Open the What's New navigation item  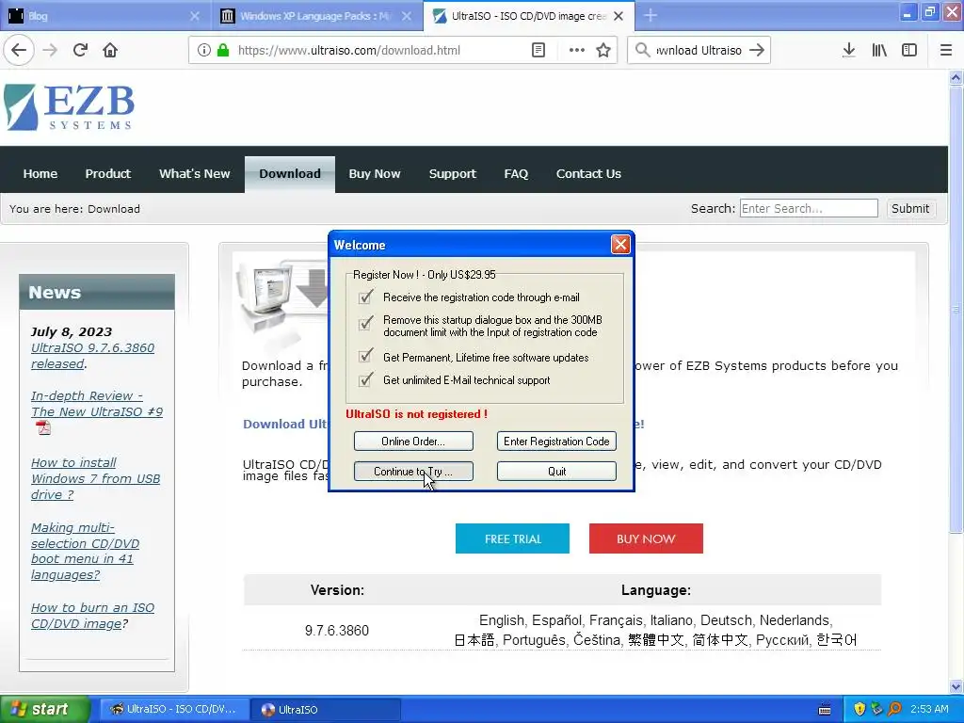click(194, 174)
